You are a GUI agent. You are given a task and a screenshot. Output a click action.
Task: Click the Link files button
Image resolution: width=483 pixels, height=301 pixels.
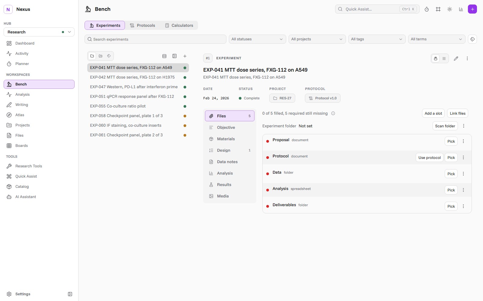pyautogui.click(x=458, y=113)
